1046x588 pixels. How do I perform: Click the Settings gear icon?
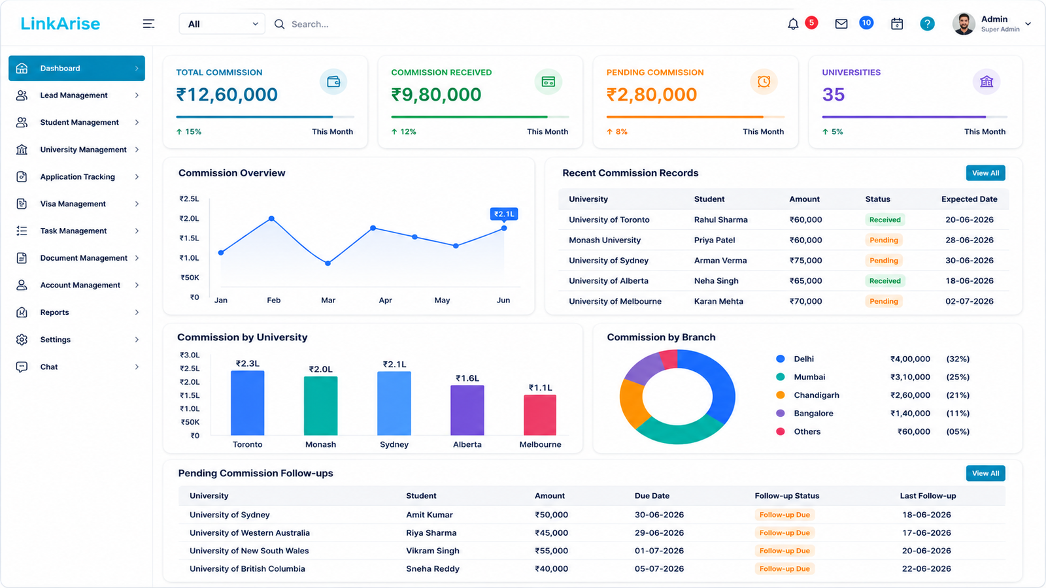tap(22, 340)
